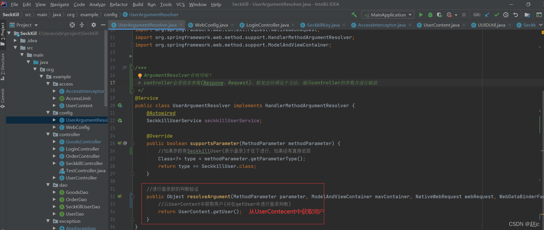This screenshot has height=230, width=544.
Task: Click the Build project hammer icon
Action: click(x=354, y=15)
